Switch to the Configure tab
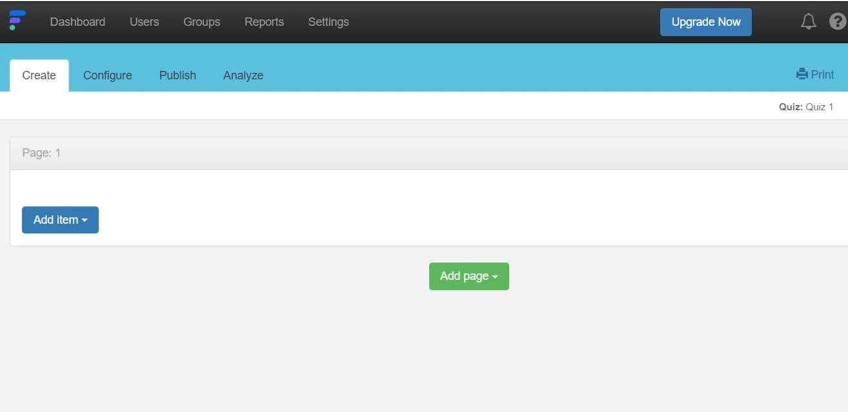 point(107,75)
